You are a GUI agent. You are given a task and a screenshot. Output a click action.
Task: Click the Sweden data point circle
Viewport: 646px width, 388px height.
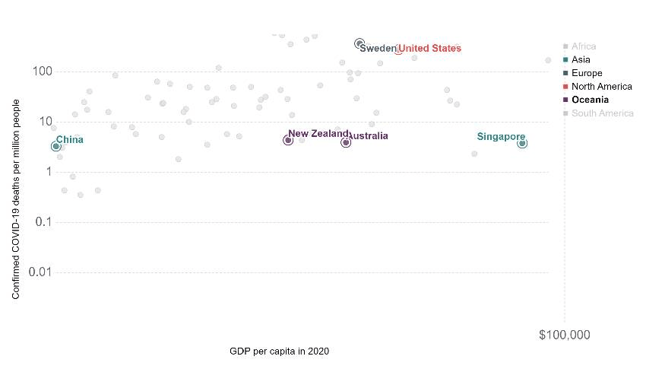click(359, 43)
